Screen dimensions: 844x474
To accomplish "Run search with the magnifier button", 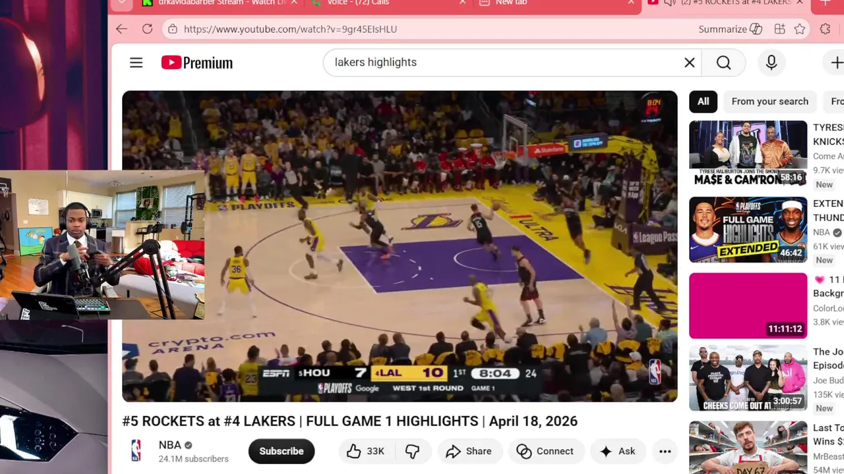I will 723,63.
